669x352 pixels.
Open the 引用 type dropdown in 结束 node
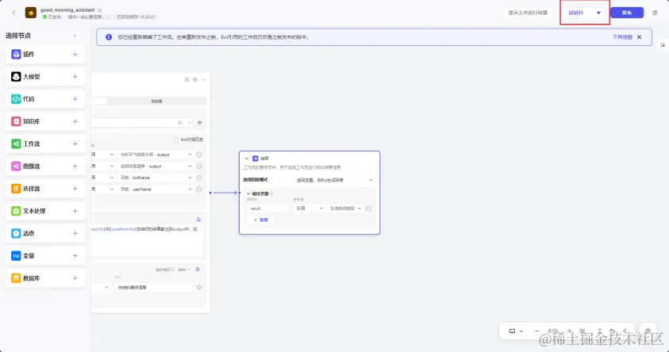(310, 209)
